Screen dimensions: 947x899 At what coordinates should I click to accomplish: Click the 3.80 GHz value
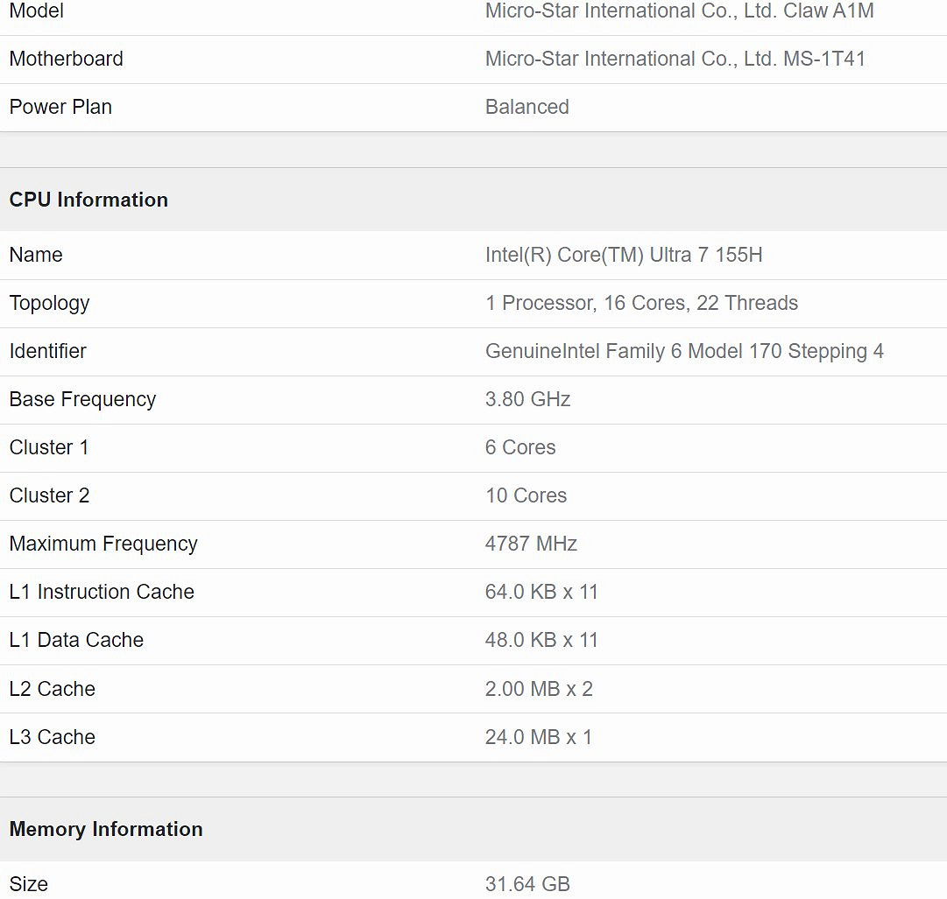coord(527,399)
